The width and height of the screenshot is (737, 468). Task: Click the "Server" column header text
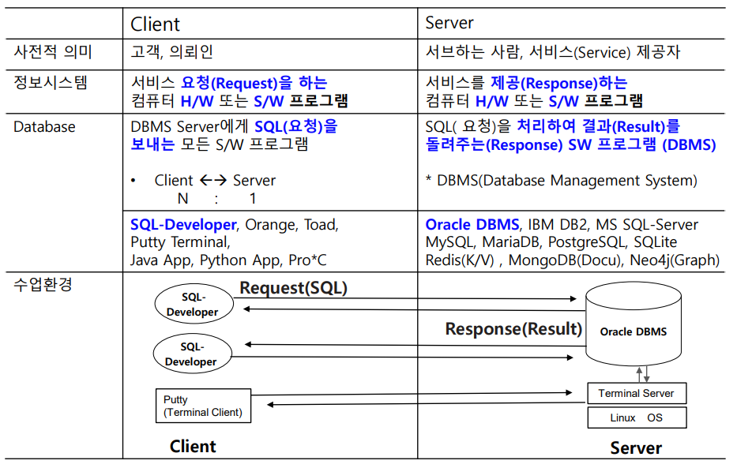(449, 23)
